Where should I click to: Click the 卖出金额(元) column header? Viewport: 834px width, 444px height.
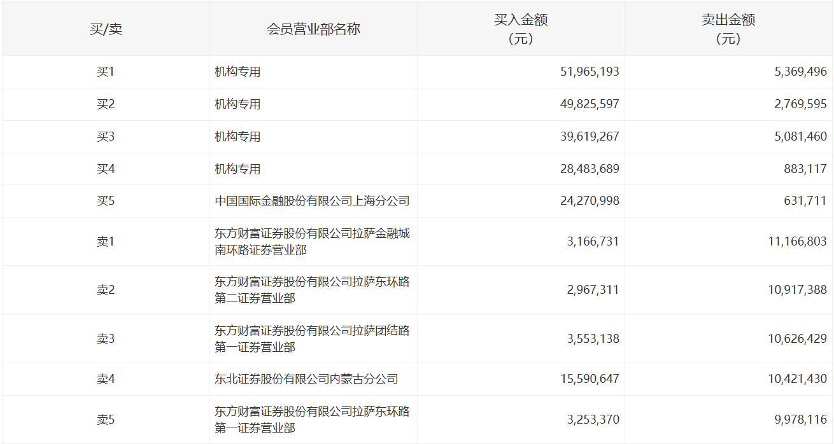pos(728,29)
